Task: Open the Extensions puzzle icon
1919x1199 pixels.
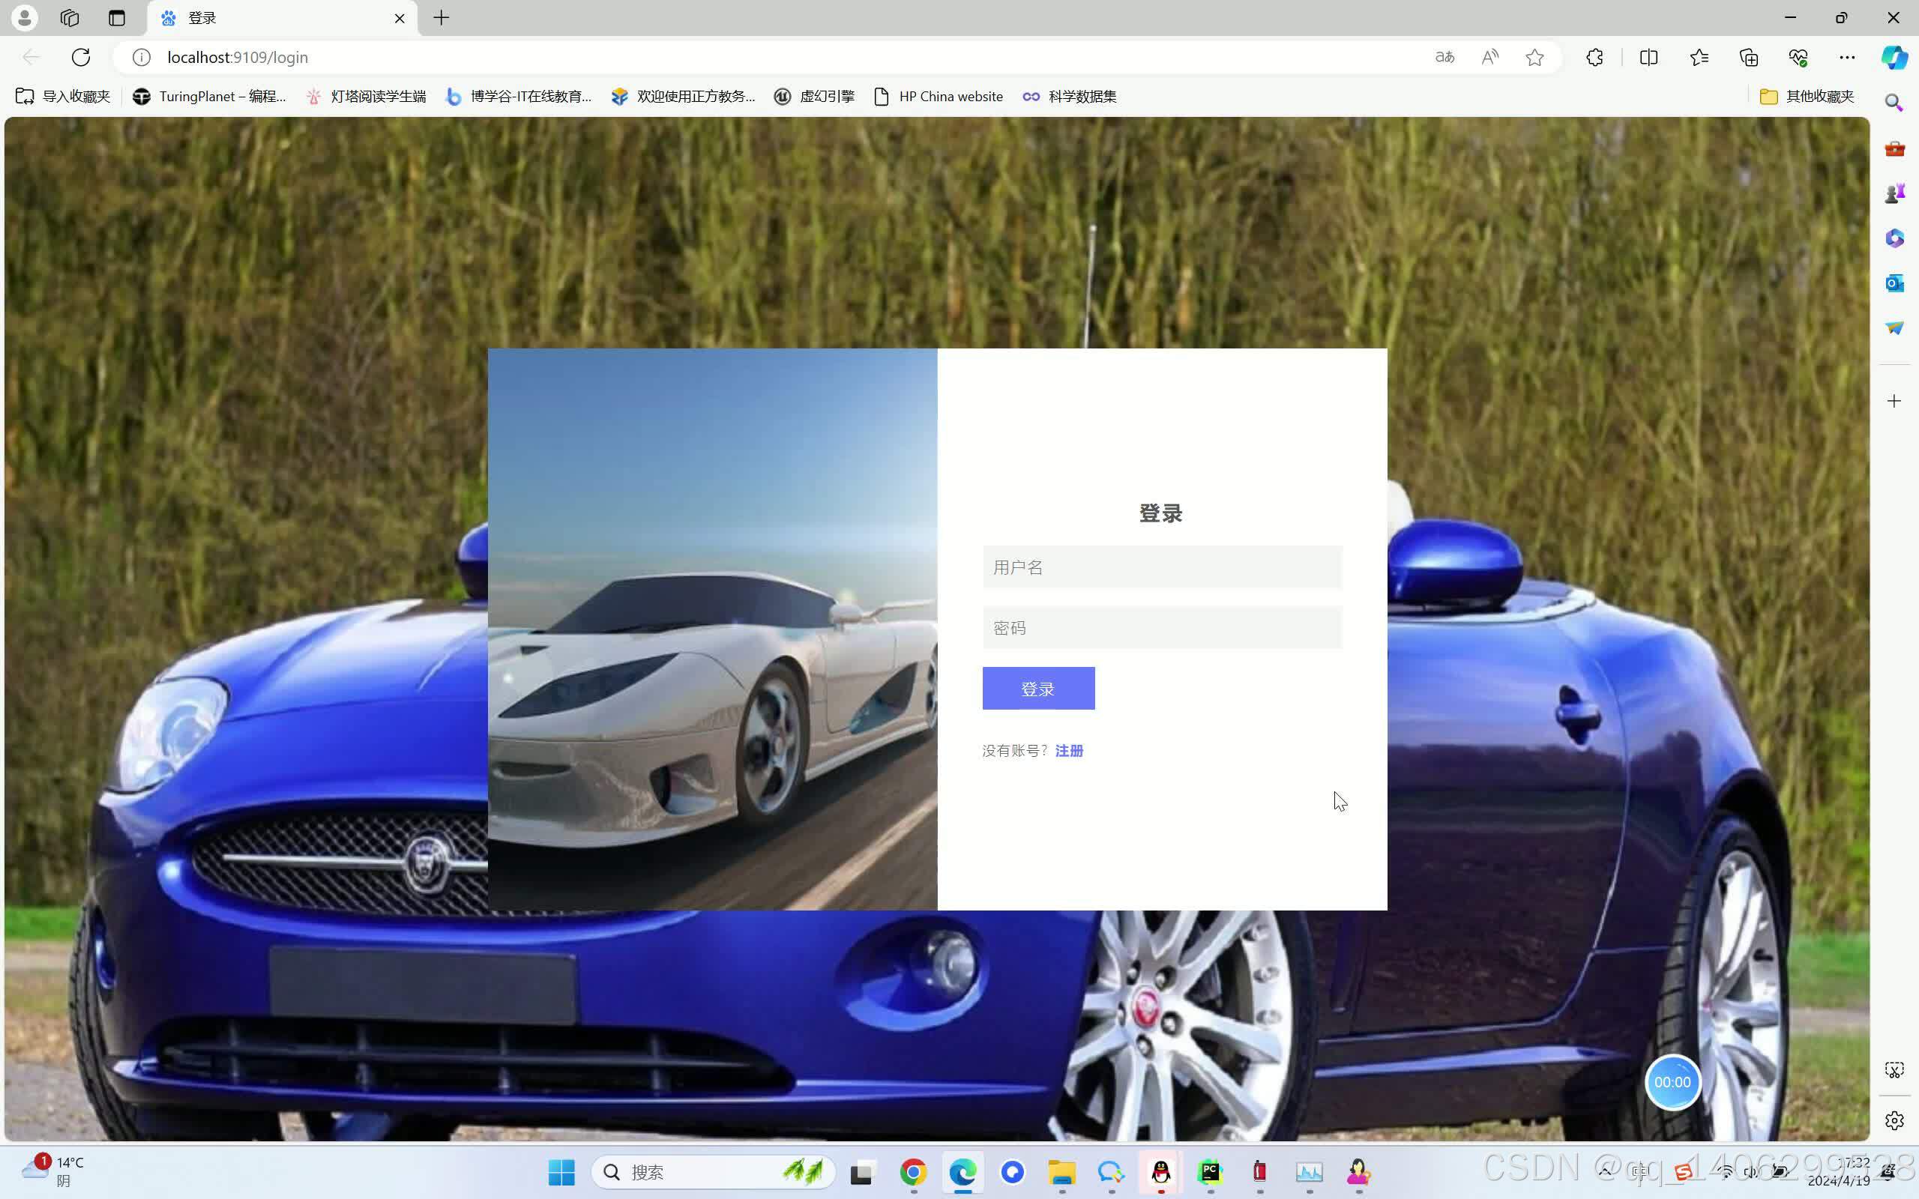Action: 1594,57
